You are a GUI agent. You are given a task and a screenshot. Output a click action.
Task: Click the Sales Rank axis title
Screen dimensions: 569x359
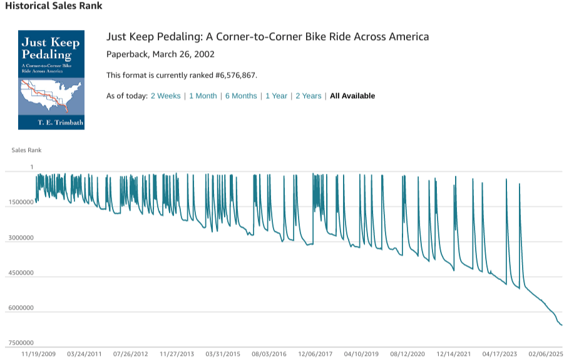coord(26,150)
